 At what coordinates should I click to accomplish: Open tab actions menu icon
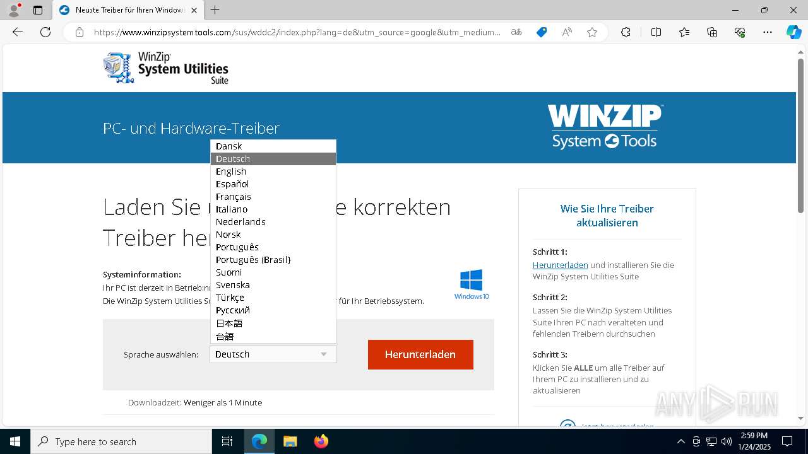tap(38, 10)
